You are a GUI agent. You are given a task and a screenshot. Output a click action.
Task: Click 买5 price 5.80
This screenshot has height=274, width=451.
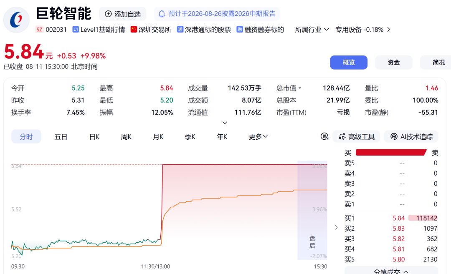(x=399, y=259)
